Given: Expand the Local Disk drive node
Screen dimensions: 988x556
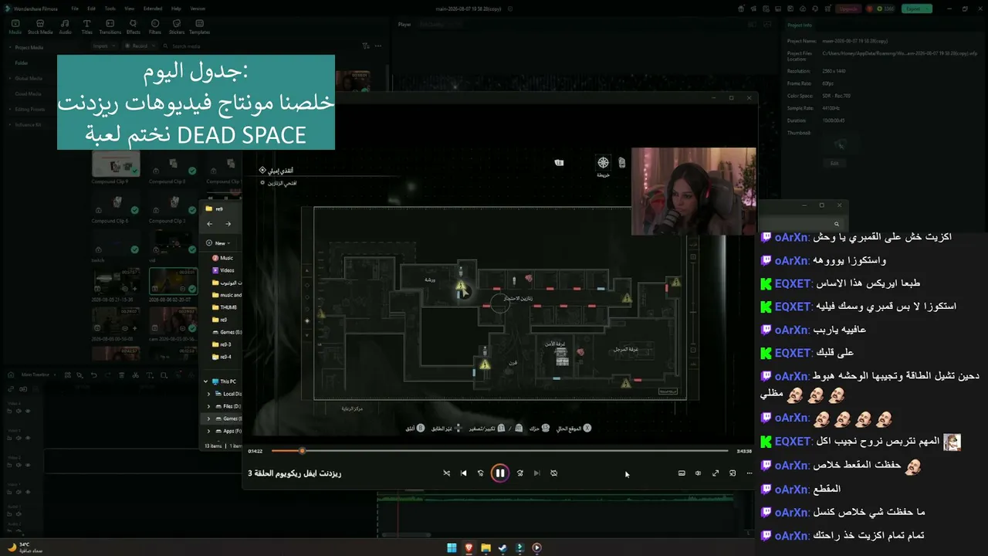Looking at the screenshot, I should (209, 394).
